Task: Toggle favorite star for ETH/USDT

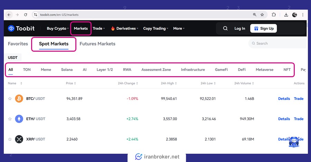Action: pos(10,119)
